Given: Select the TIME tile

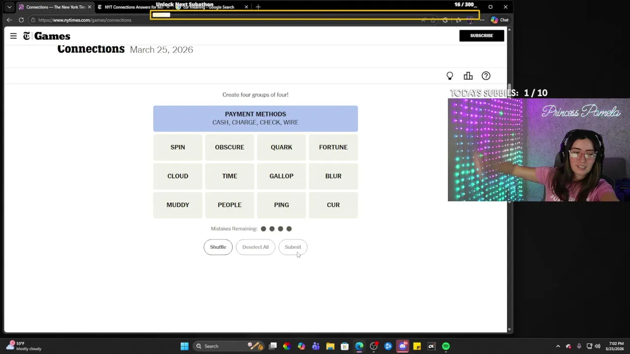Looking at the screenshot, I should [229, 176].
